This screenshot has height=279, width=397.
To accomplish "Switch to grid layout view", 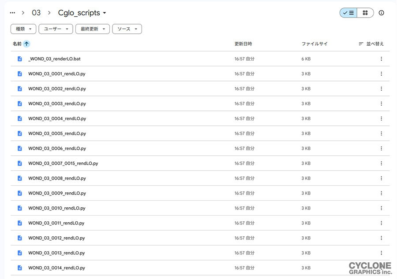I will (365, 13).
